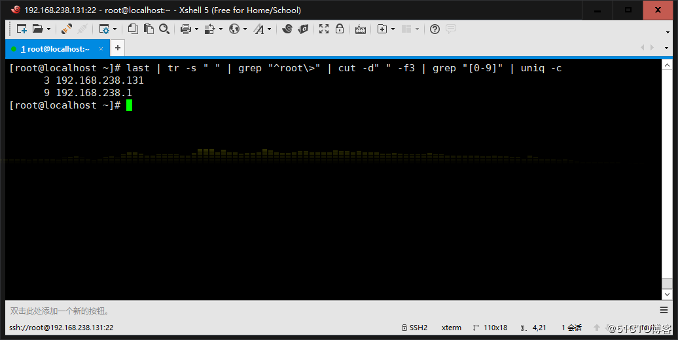Click the next tab arrow at right
Screen dimensions: 678x340
652,48
